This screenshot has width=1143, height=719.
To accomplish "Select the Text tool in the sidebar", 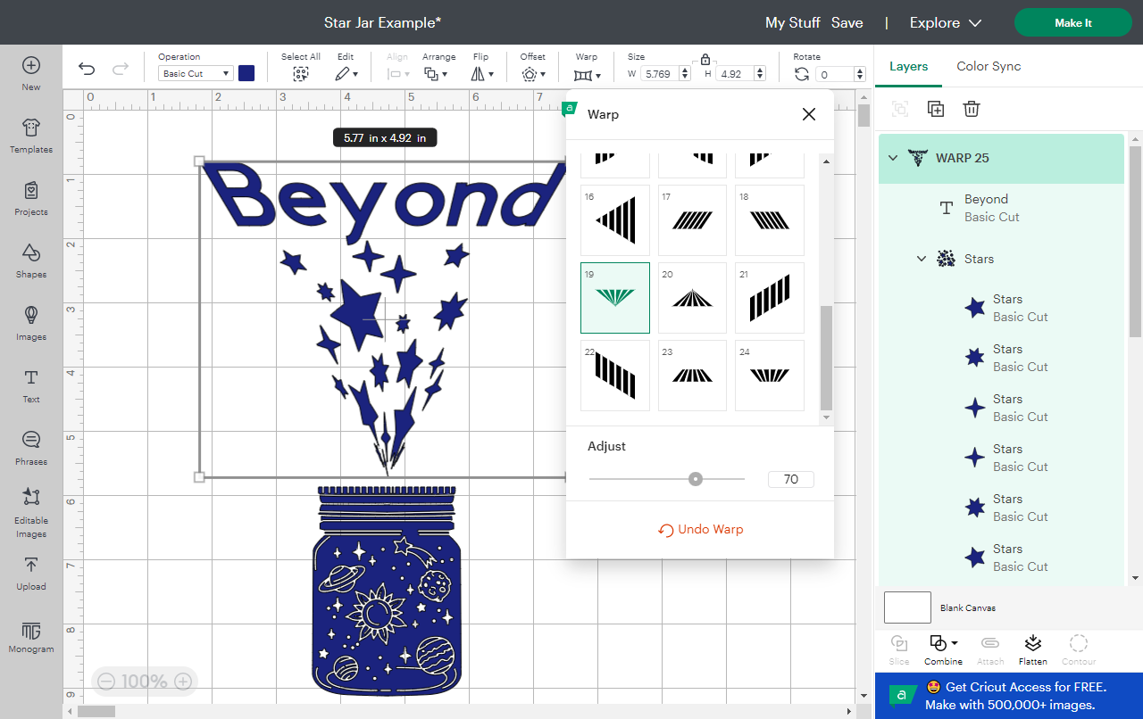I will pyautogui.click(x=30, y=389).
